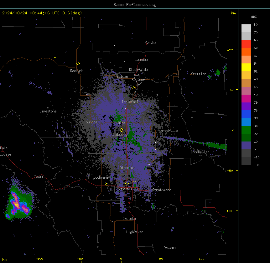Select the Lacombe city label
The width and height of the screenshot is (270, 263).
point(141,60)
